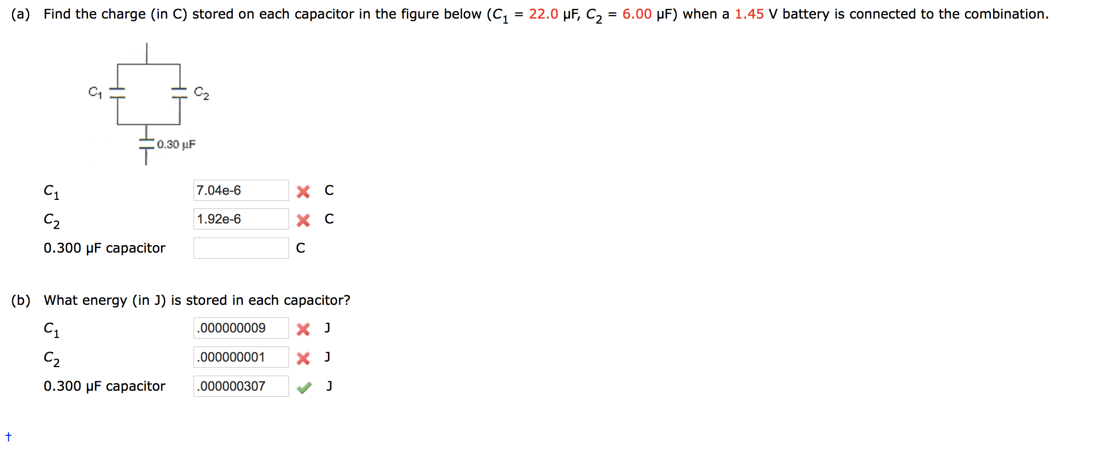This screenshot has height=452, width=1095.
Task: Click the 0.30 µF capacitor symbol in the diagram
Action: (x=145, y=144)
